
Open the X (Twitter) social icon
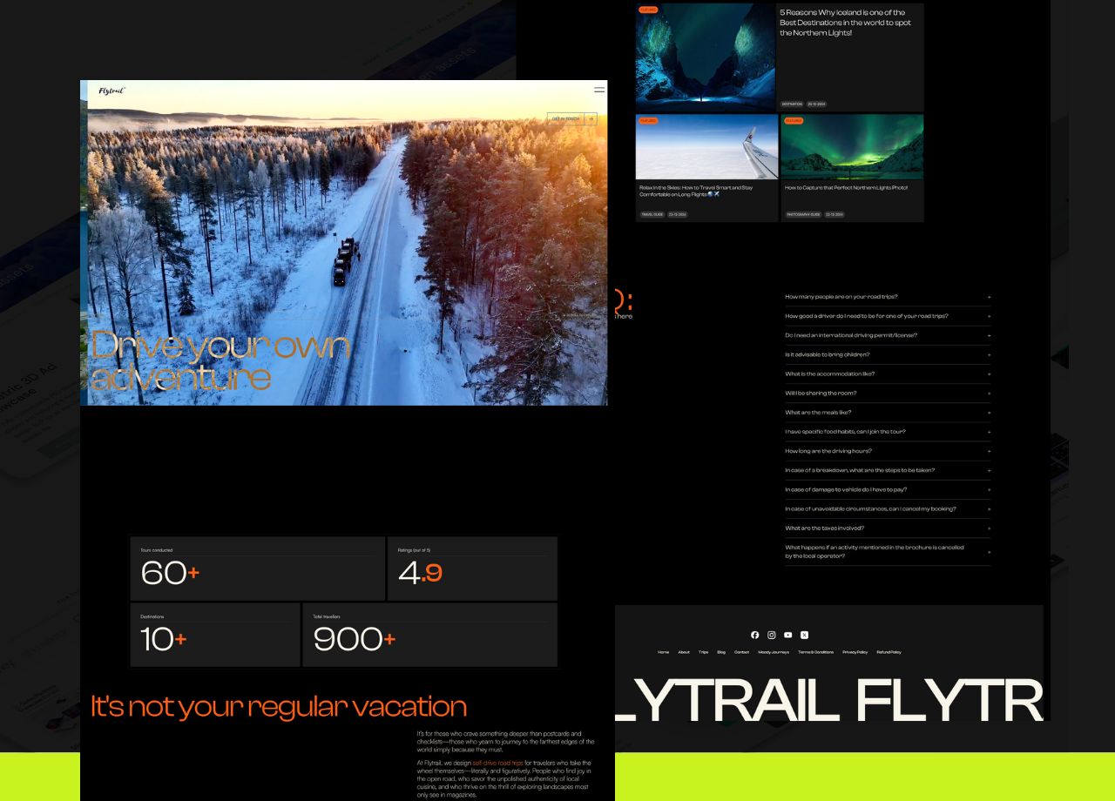click(804, 635)
